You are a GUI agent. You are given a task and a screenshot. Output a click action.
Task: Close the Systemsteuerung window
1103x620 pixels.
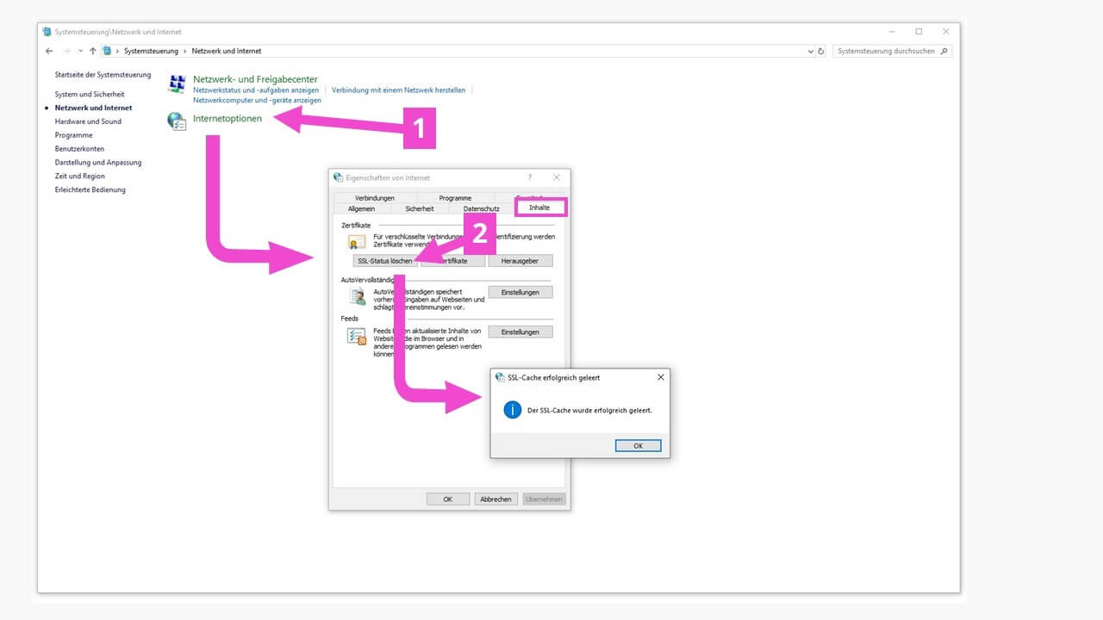coord(946,32)
